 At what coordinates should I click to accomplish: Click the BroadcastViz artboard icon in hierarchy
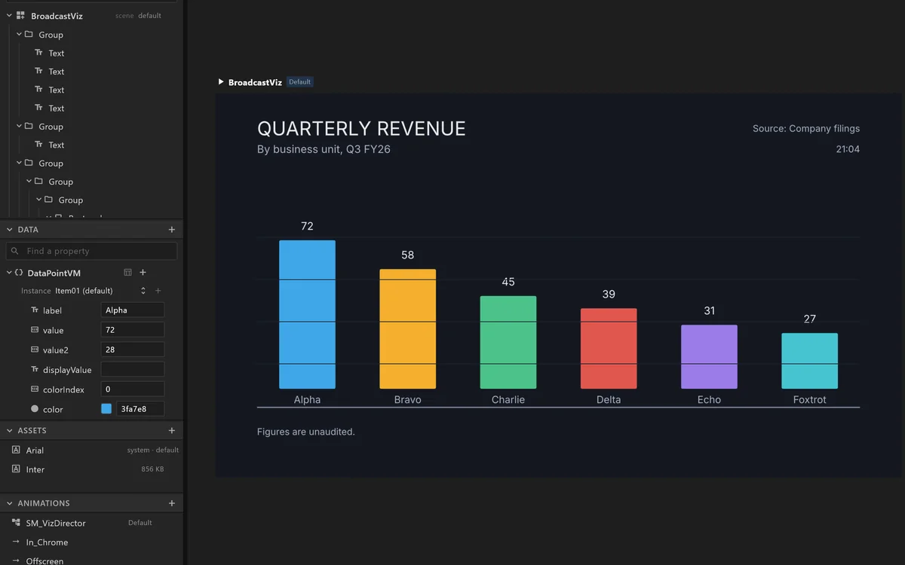(x=20, y=15)
